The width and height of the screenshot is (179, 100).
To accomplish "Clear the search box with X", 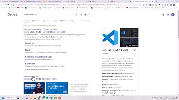I will pos(76,14).
